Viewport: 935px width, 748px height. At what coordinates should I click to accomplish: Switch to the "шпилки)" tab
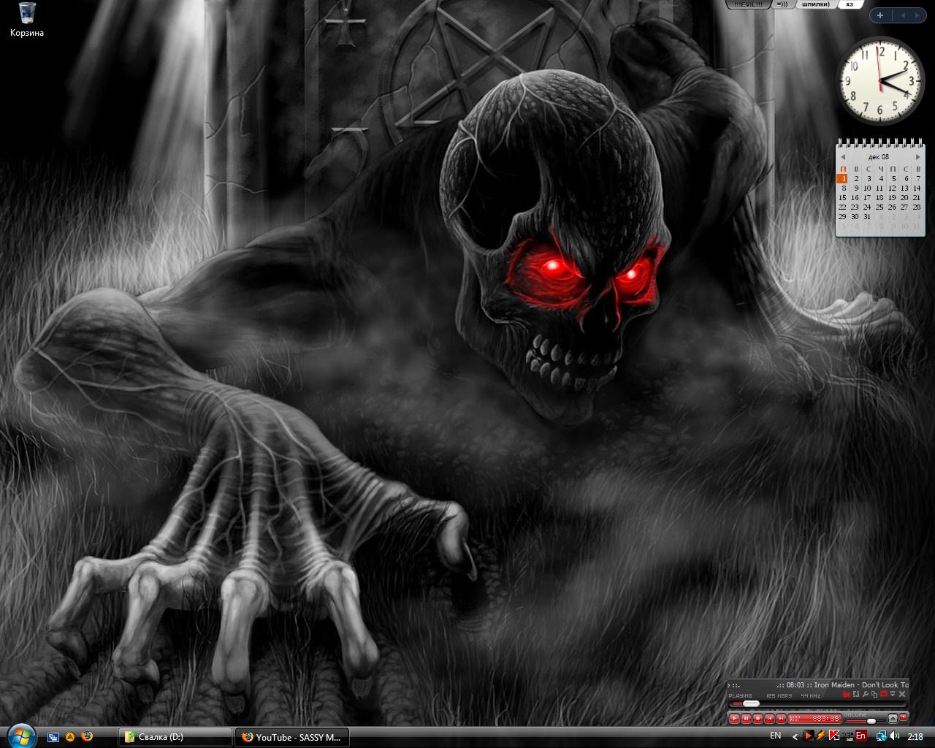coord(814,4)
